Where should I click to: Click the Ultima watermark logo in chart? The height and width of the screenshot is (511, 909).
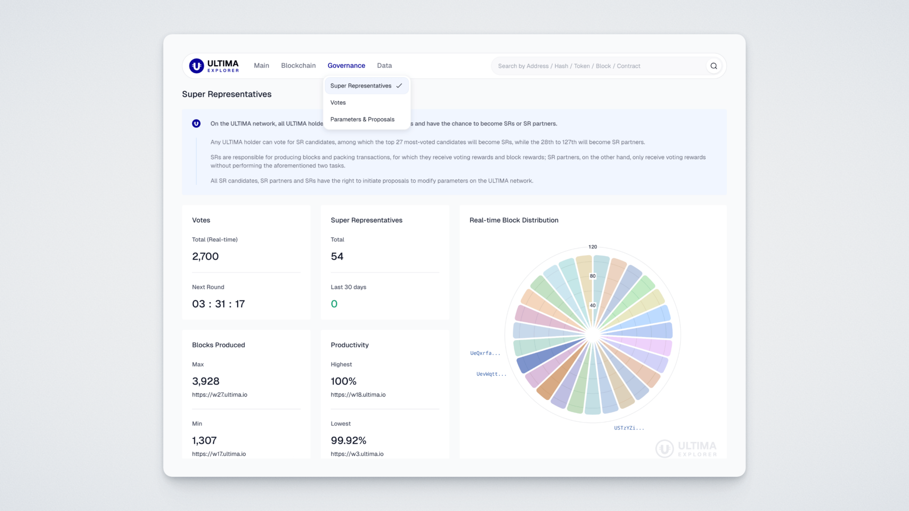pos(686,449)
